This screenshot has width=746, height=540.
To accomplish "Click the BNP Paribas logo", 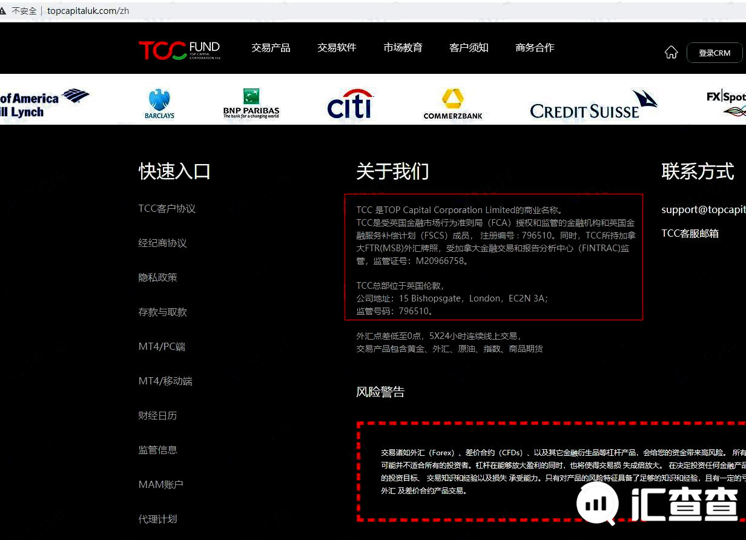I will point(251,104).
